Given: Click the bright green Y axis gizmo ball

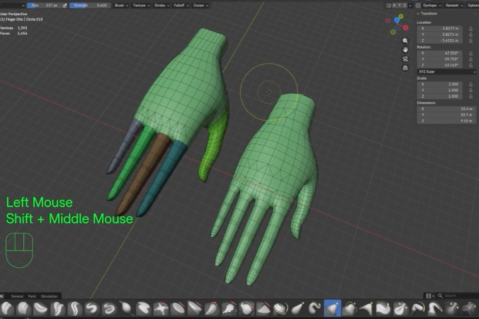Looking at the screenshot, I should click(x=400, y=17).
